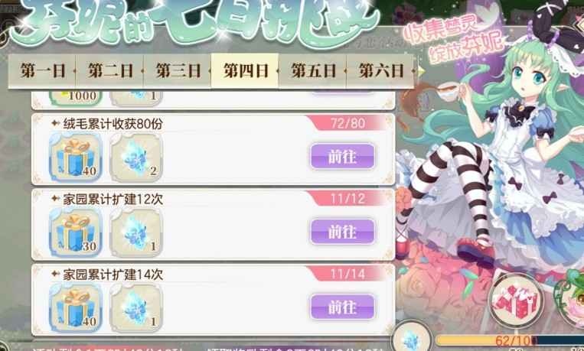Switch to the 第二日 tab
The image size is (584, 351).
click(x=110, y=70)
